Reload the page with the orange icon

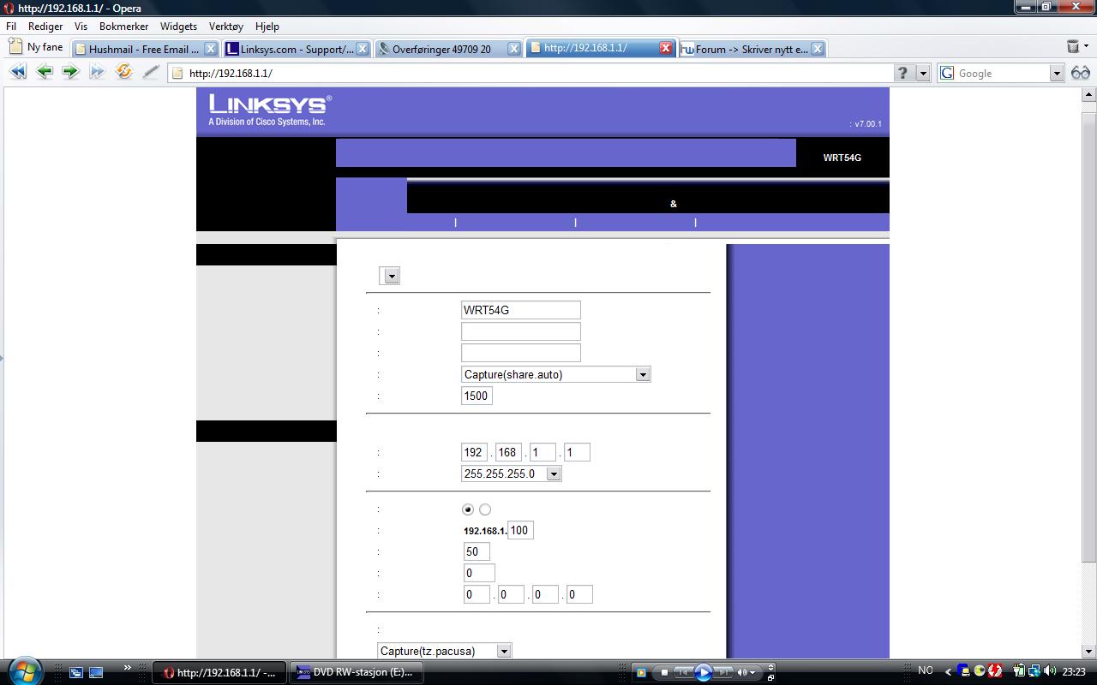point(124,72)
